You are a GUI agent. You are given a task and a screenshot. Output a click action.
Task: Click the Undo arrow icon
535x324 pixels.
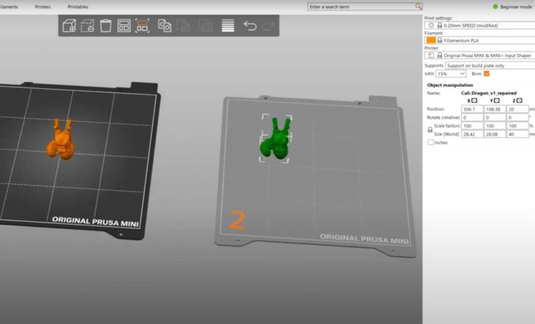250,26
